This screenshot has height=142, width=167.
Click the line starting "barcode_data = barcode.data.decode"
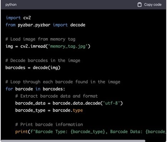click(x=69, y=103)
